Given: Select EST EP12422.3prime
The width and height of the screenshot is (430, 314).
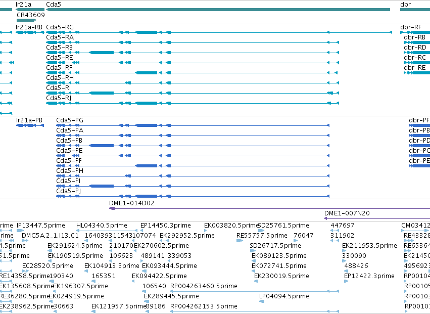Looking at the screenshot, I should coord(369,276).
